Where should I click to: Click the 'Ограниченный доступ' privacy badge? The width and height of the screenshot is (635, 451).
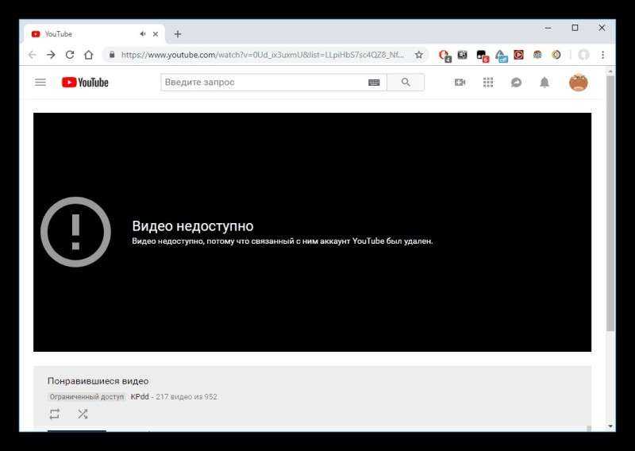87,397
